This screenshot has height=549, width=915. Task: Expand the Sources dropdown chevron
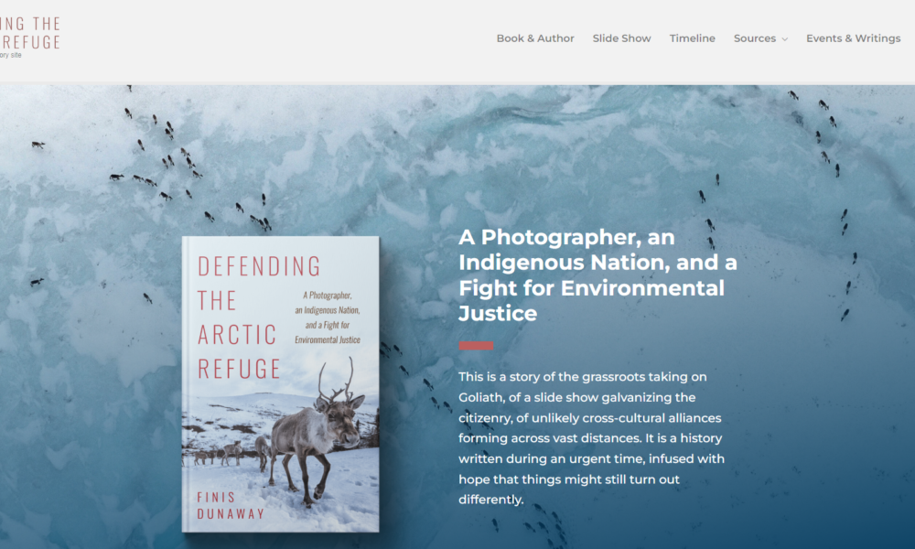coord(785,39)
